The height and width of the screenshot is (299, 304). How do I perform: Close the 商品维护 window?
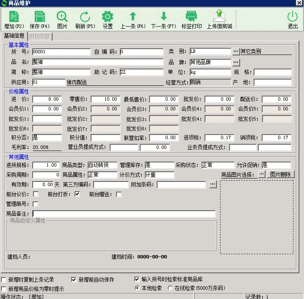click(x=299, y=3)
